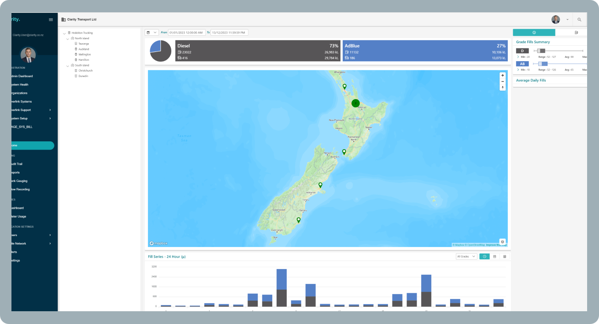Select Christchurch site in the tree
Image resolution: width=599 pixels, height=324 pixels.
85,70
